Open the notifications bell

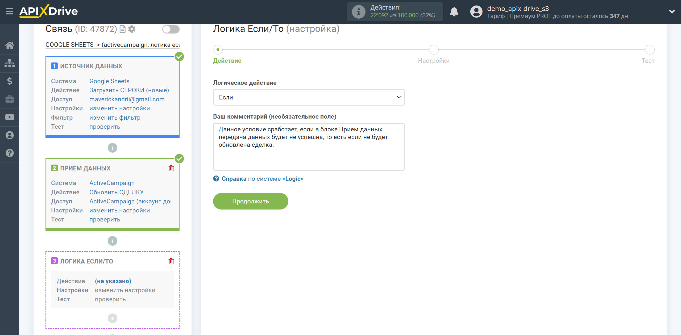[454, 12]
